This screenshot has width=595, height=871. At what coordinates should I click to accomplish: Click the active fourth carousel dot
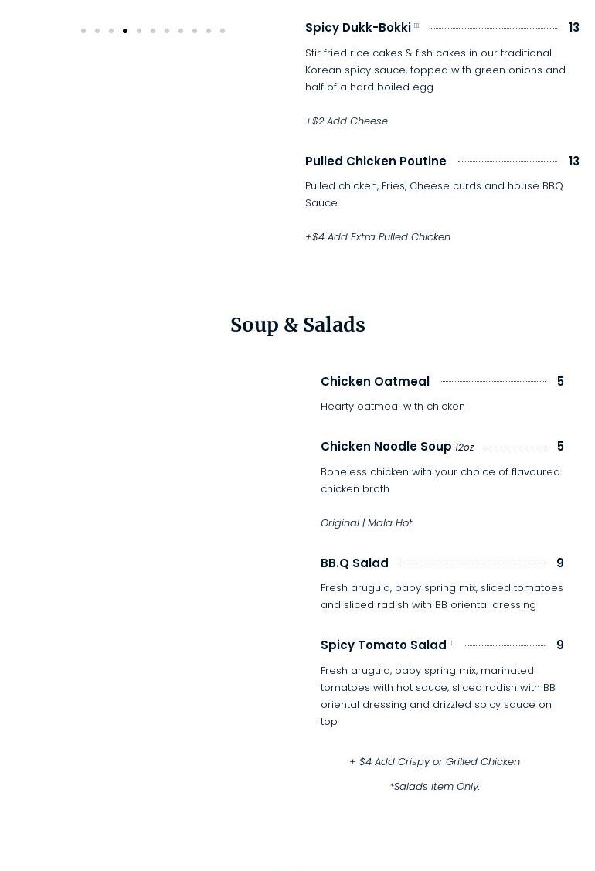(x=125, y=31)
